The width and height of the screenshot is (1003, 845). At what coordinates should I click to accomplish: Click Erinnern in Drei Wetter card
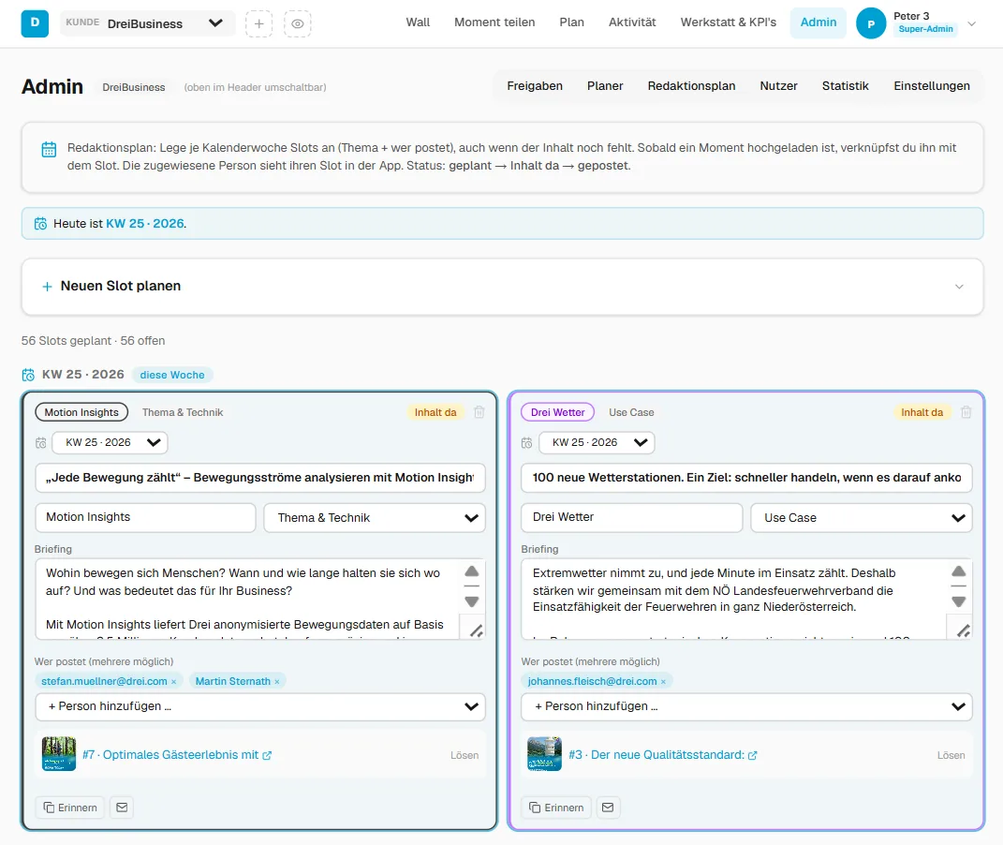556,808
